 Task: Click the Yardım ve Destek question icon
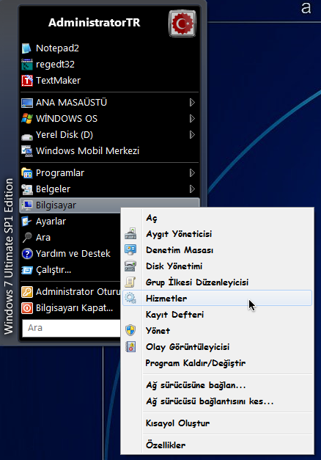pyautogui.click(x=27, y=253)
